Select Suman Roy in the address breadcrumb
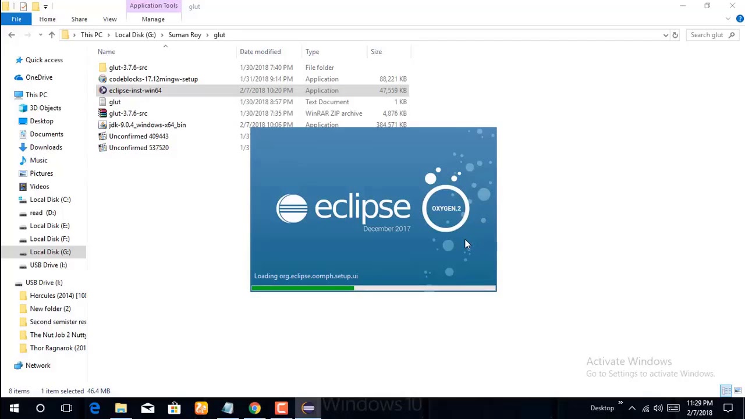745x419 pixels. 185,35
